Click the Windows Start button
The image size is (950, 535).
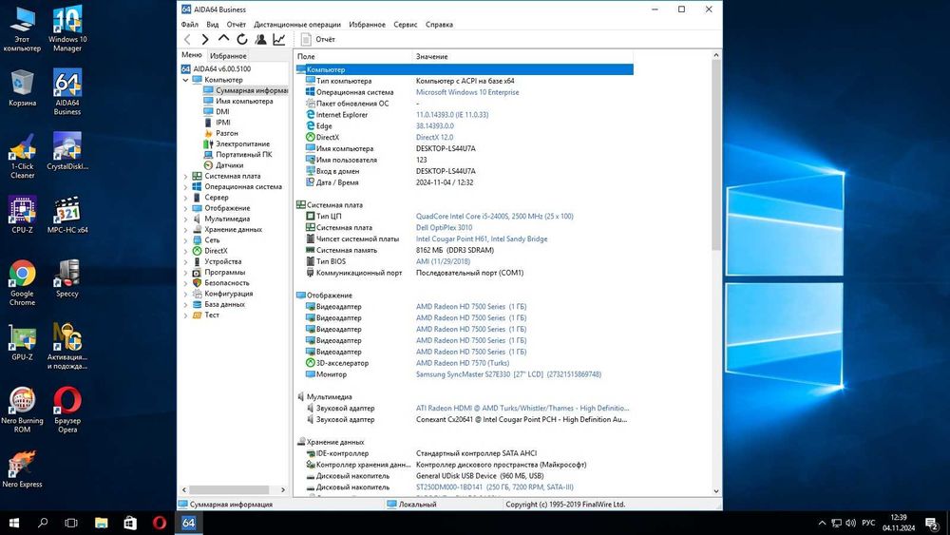(14, 523)
